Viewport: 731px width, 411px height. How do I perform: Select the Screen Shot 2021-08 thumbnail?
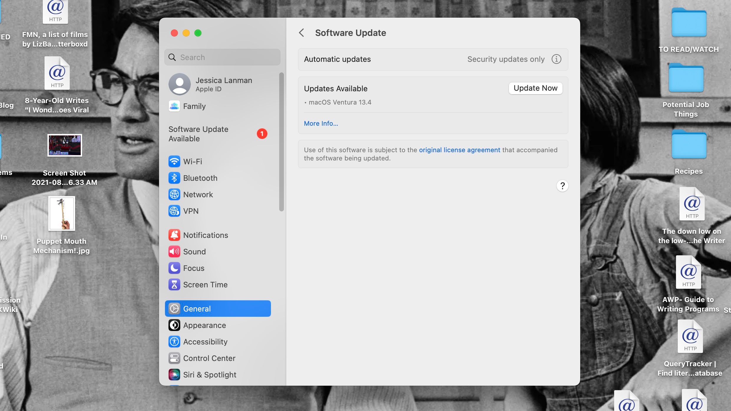tap(64, 145)
